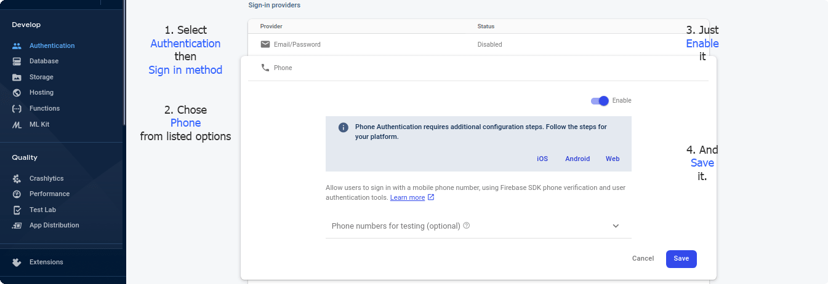Click the Phone numbers for testing (optional) label
828x284 pixels.
point(396,226)
